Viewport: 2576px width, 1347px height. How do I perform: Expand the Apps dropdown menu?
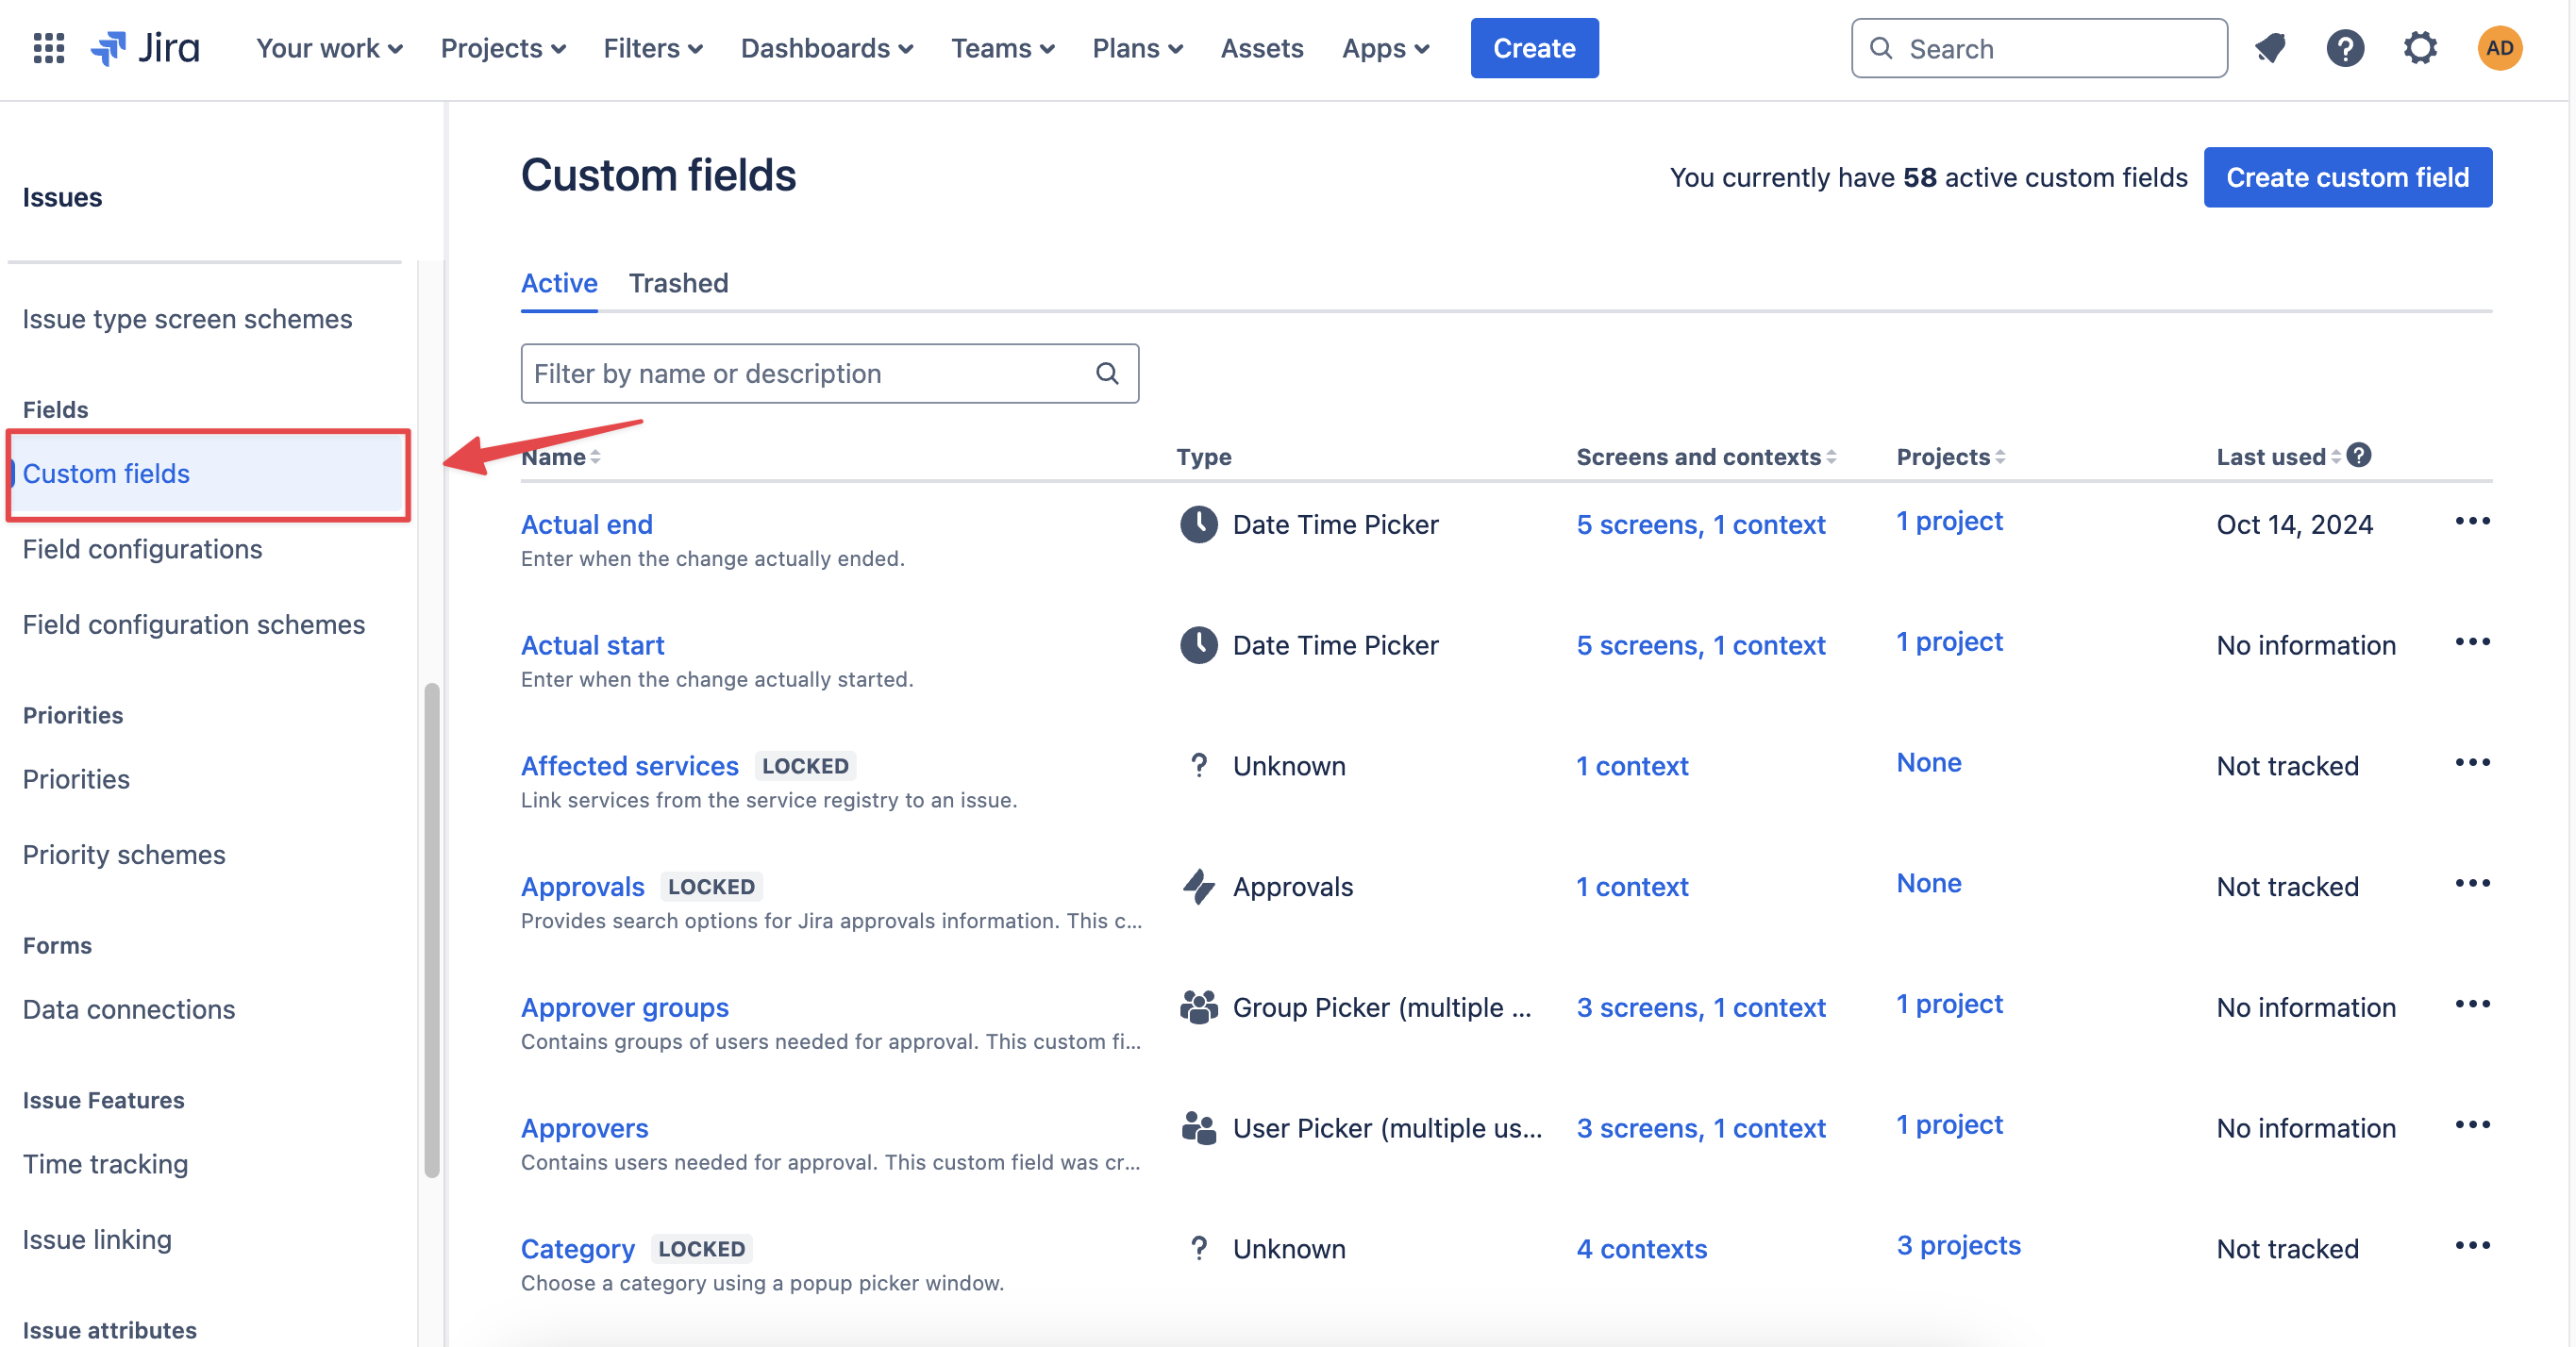[x=1385, y=48]
